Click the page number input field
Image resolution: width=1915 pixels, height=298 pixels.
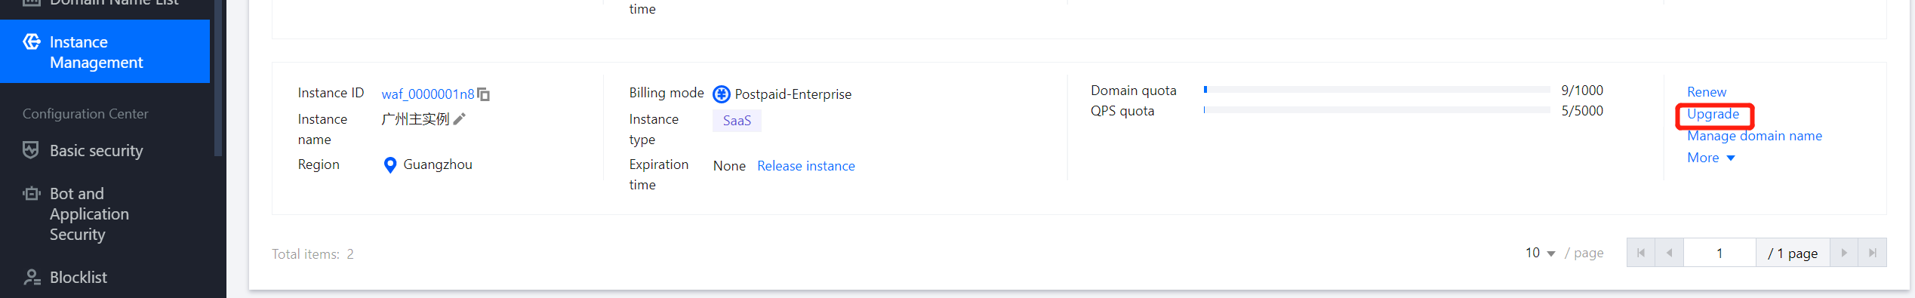(x=1719, y=253)
